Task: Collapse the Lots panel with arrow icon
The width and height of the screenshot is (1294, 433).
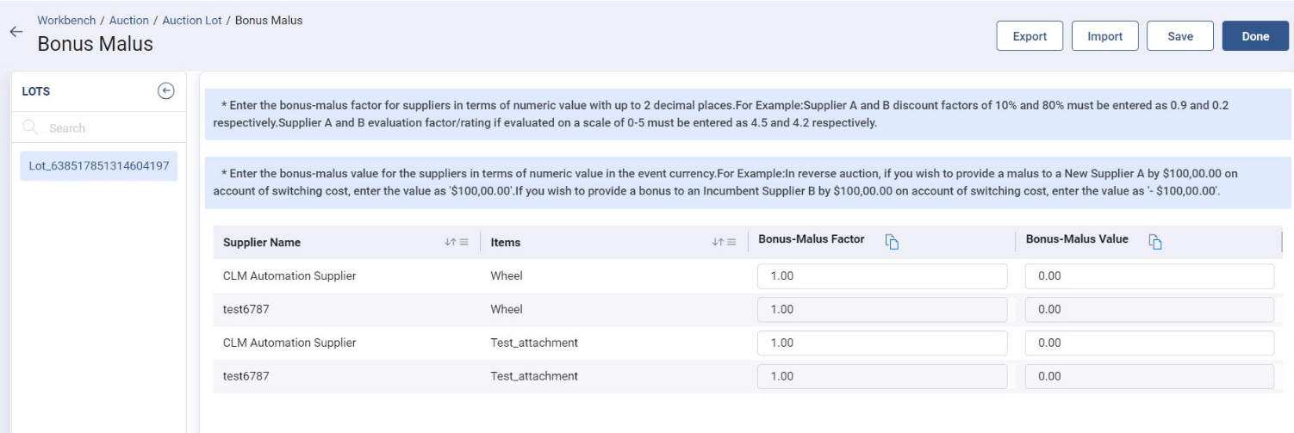Action: pos(166,91)
